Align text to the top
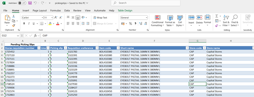Image resolution: width=254 pixels, height=97 pixels. pyautogui.click(x=68, y=17)
